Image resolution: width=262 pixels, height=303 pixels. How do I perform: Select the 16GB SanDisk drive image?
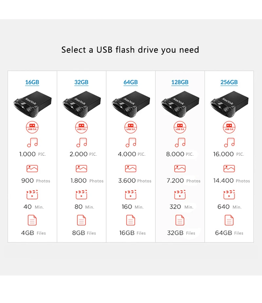click(32, 104)
